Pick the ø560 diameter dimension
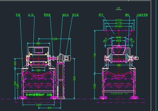Viewport: 158px width, 111px height. (x=119, y=38)
